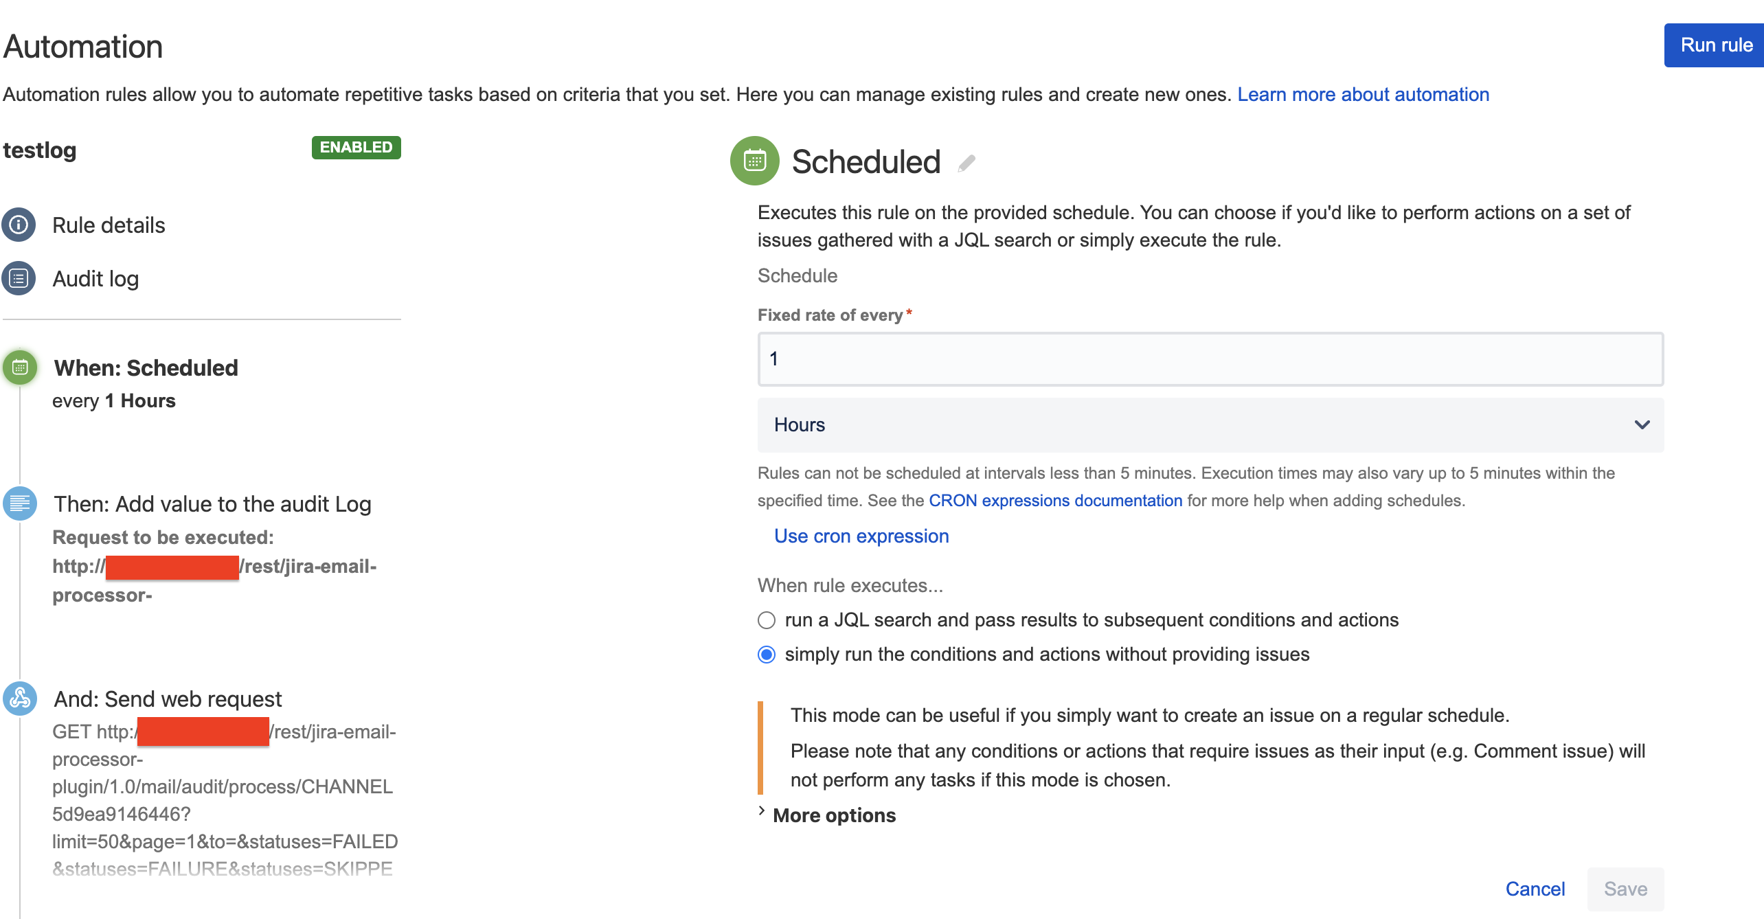Open Audit log menu item

[x=95, y=279]
